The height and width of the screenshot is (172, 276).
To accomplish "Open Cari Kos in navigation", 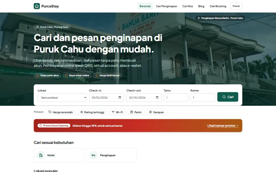I will (188, 6).
